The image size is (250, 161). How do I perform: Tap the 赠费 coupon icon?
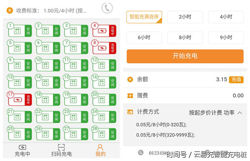[x=130, y=96]
